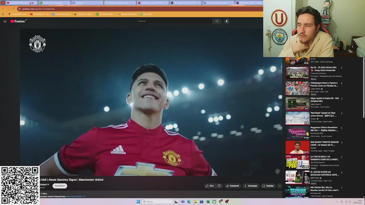Save video with the Guardar button

[x=268, y=186]
